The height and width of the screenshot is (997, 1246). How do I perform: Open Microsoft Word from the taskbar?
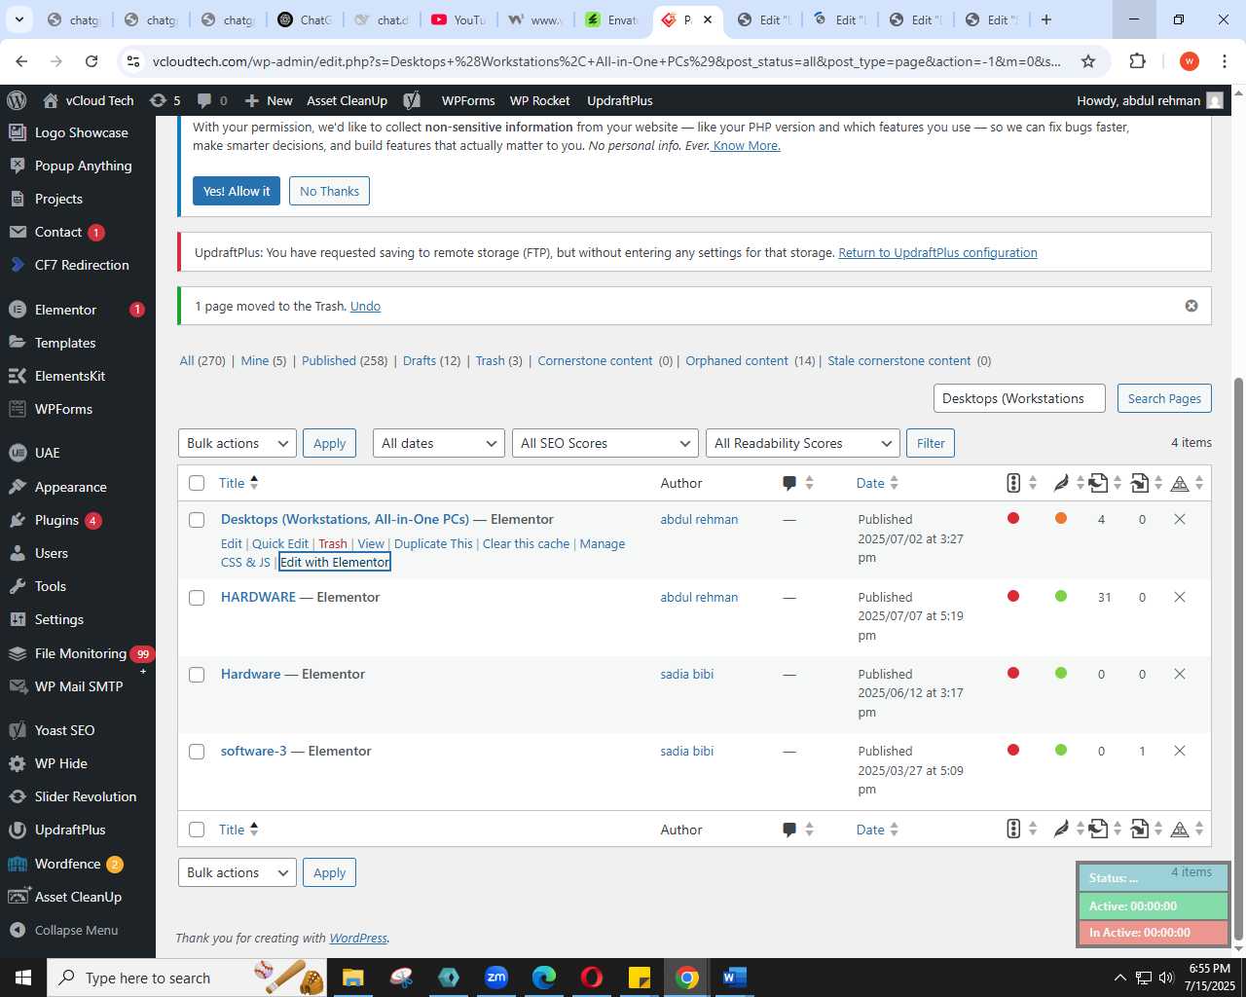pos(735,978)
